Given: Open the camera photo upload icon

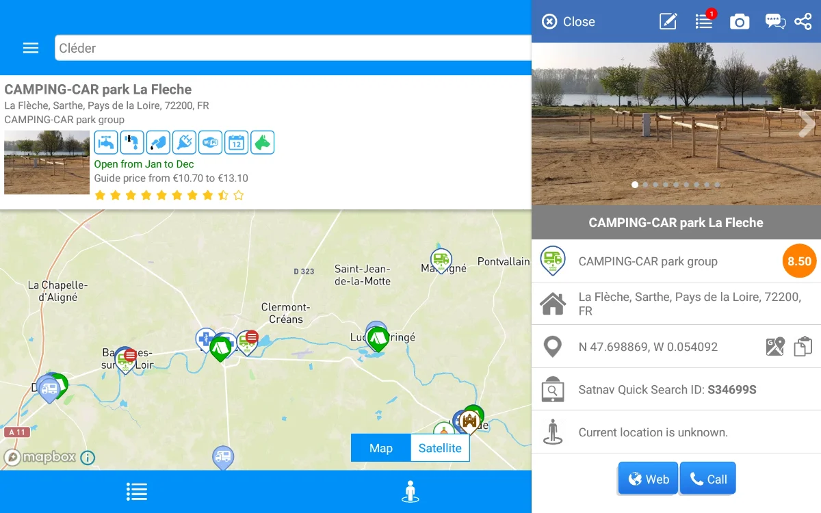Looking at the screenshot, I should 740,22.
